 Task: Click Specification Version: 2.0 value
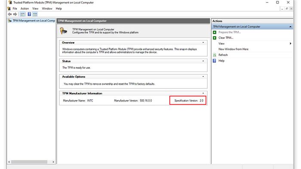(189, 101)
